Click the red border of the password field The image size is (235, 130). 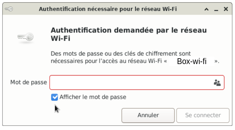(137, 76)
